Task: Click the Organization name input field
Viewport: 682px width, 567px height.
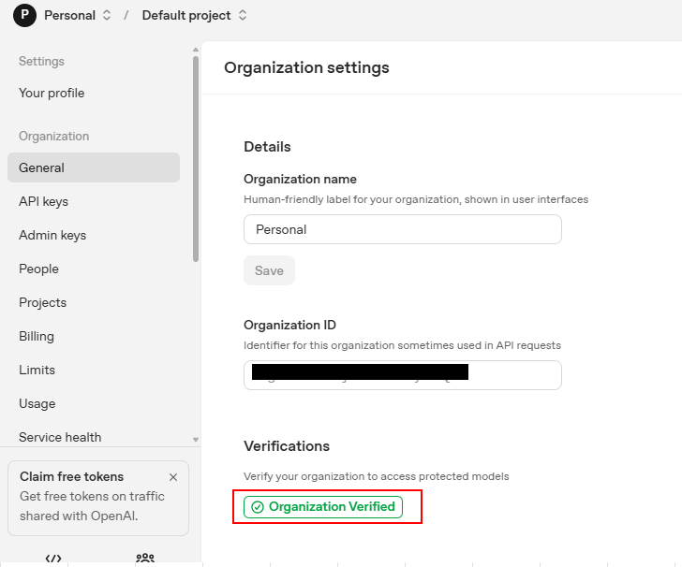Action: (x=403, y=229)
